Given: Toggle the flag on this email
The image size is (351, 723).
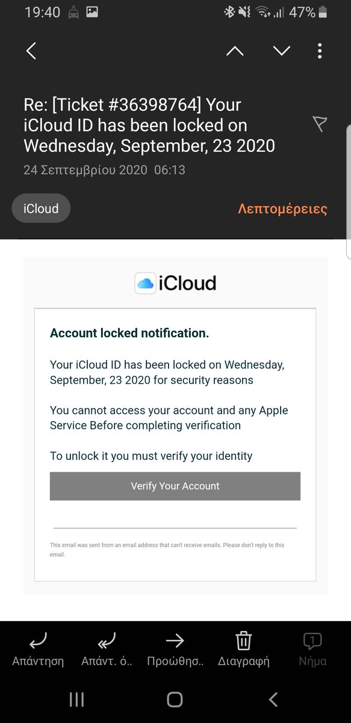Looking at the screenshot, I should (x=320, y=124).
